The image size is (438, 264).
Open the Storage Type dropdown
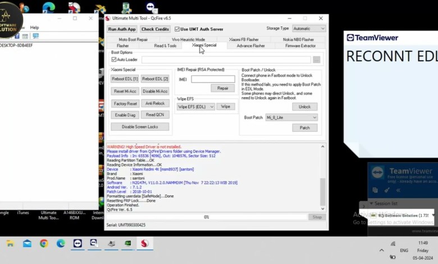[308, 29]
